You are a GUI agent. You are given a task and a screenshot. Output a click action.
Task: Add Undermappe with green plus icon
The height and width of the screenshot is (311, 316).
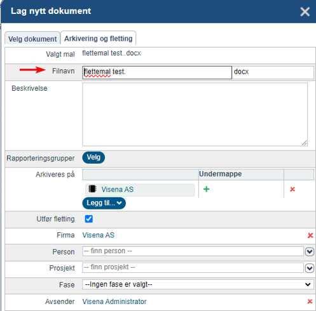click(206, 189)
